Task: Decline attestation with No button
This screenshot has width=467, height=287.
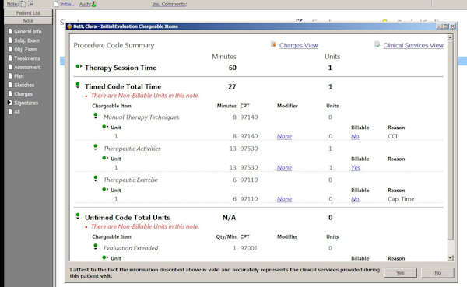Action: (x=437, y=273)
